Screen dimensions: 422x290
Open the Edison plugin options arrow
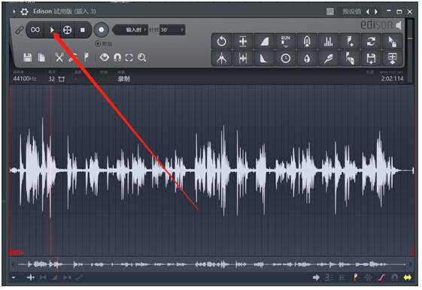click(x=14, y=11)
